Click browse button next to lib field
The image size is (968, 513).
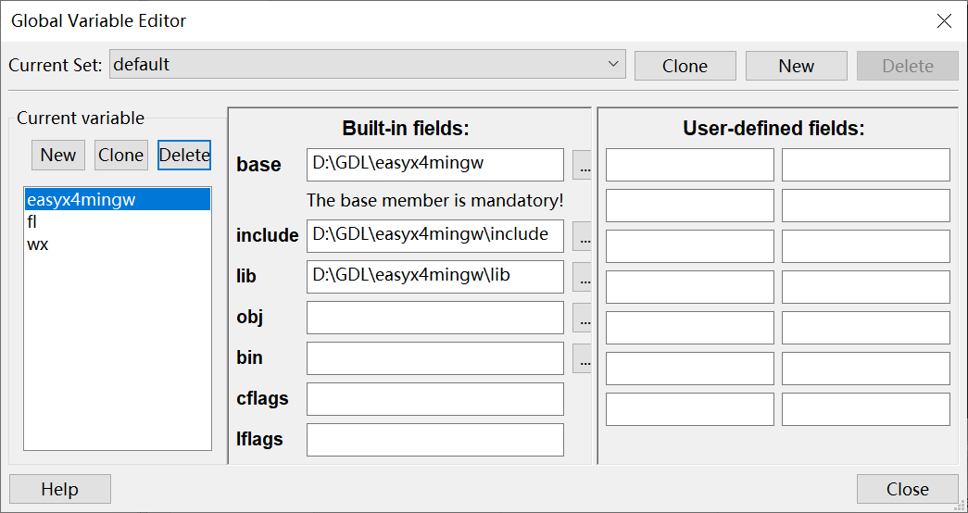583,277
